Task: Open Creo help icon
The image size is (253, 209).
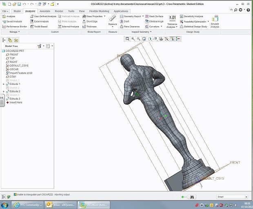Action: [248, 10]
